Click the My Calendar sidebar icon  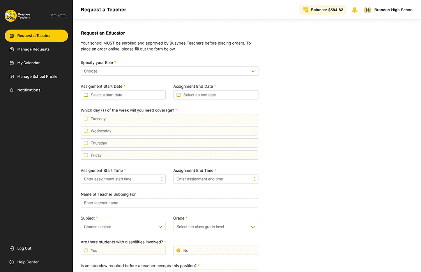click(x=11, y=63)
